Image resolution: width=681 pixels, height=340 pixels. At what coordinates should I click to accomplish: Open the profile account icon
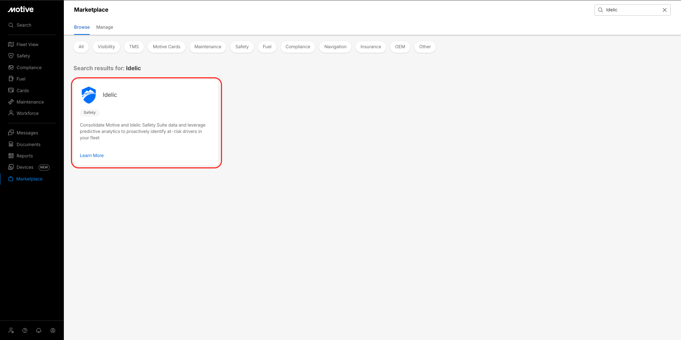pos(53,330)
